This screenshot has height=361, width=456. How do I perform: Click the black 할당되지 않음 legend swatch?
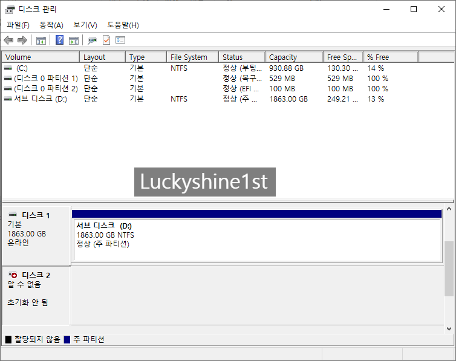pyautogui.click(x=8, y=339)
